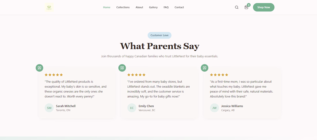Click star rating on Jessica Williams' review

(219, 75)
